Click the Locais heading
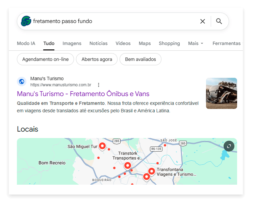 pyautogui.click(x=27, y=129)
